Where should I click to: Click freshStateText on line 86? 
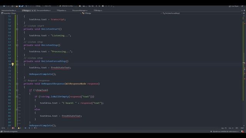71,116
